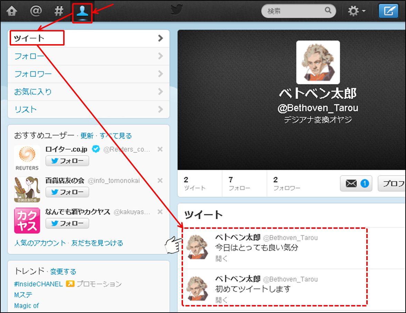This screenshot has width=406, height=313.
Task: Open the @ Connect mentions icon
Action: pos(36,11)
